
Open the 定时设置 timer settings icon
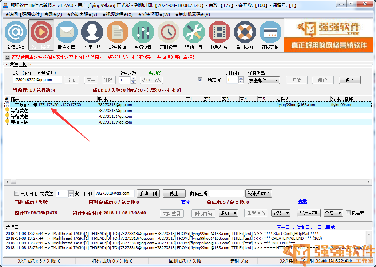coord(168,35)
